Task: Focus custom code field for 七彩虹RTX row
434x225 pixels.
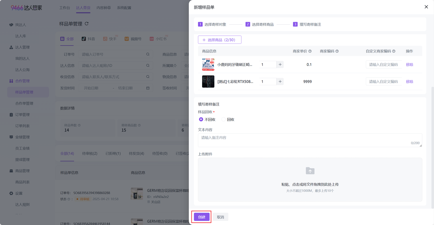Action: click(x=383, y=81)
